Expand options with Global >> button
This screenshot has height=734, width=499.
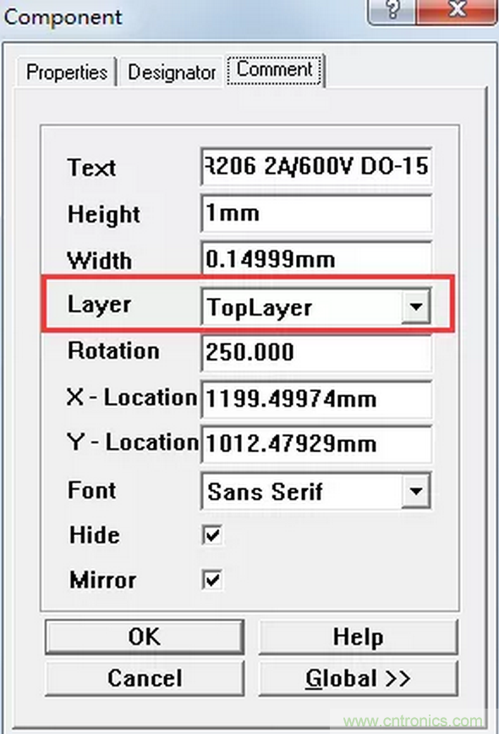tap(359, 678)
